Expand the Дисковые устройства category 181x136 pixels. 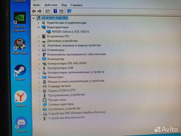point(39,41)
